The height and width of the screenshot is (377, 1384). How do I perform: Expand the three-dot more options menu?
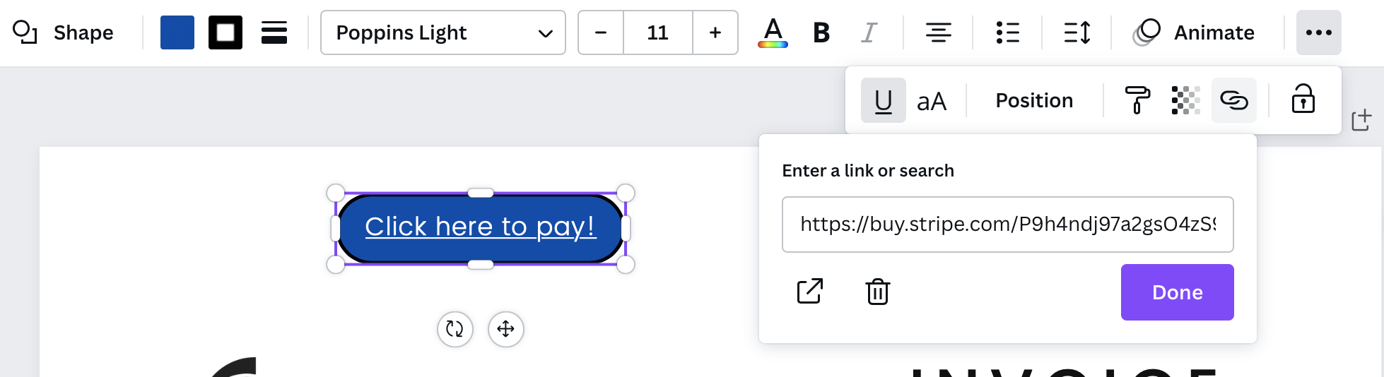[x=1318, y=32]
